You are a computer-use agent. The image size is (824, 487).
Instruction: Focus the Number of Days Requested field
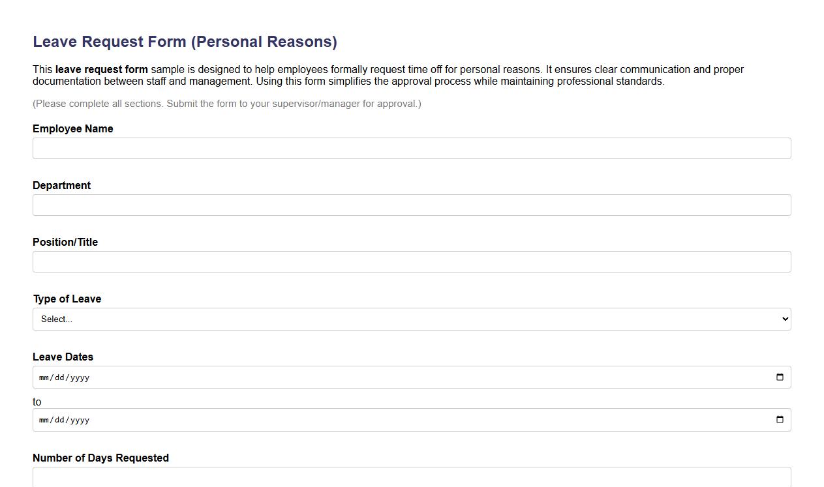(411, 478)
